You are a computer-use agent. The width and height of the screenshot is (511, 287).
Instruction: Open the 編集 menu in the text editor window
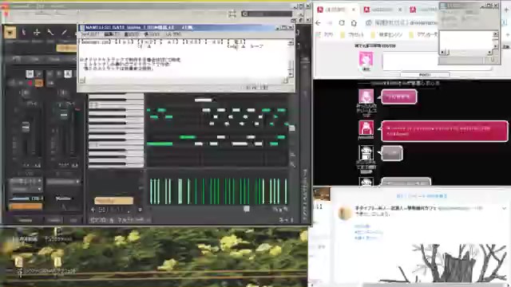112,34
